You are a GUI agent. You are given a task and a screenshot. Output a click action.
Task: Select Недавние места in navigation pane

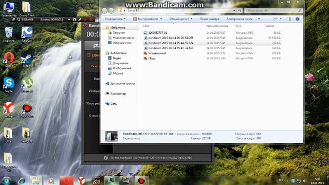tap(123, 38)
